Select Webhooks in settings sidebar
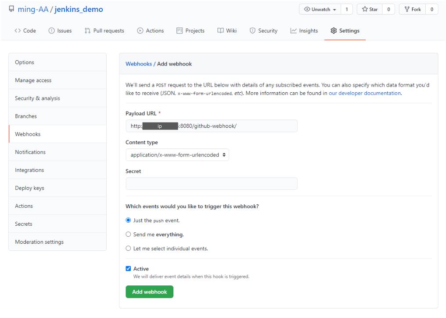The height and width of the screenshot is (318, 446). point(58,134)
